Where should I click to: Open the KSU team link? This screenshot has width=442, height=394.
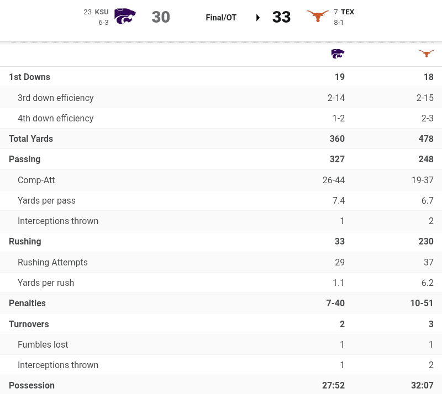pyautogui.click(x=102, y=12)
